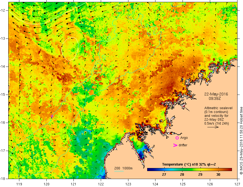
Task: Click the 30 label on temperature scale
Action: (x=218, y=175)
